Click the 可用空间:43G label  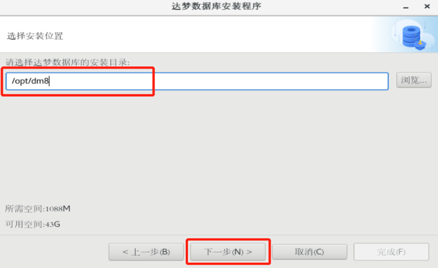[33, 224]
